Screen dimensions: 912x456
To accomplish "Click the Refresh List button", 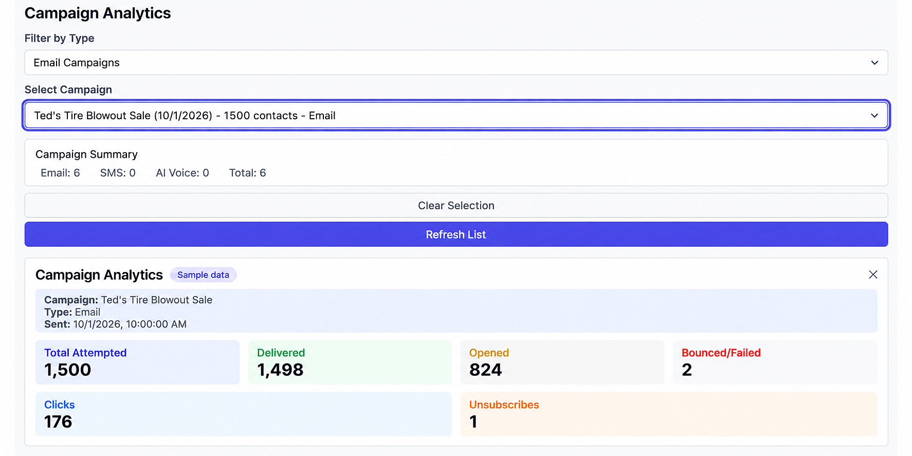I will coord(456,234).
